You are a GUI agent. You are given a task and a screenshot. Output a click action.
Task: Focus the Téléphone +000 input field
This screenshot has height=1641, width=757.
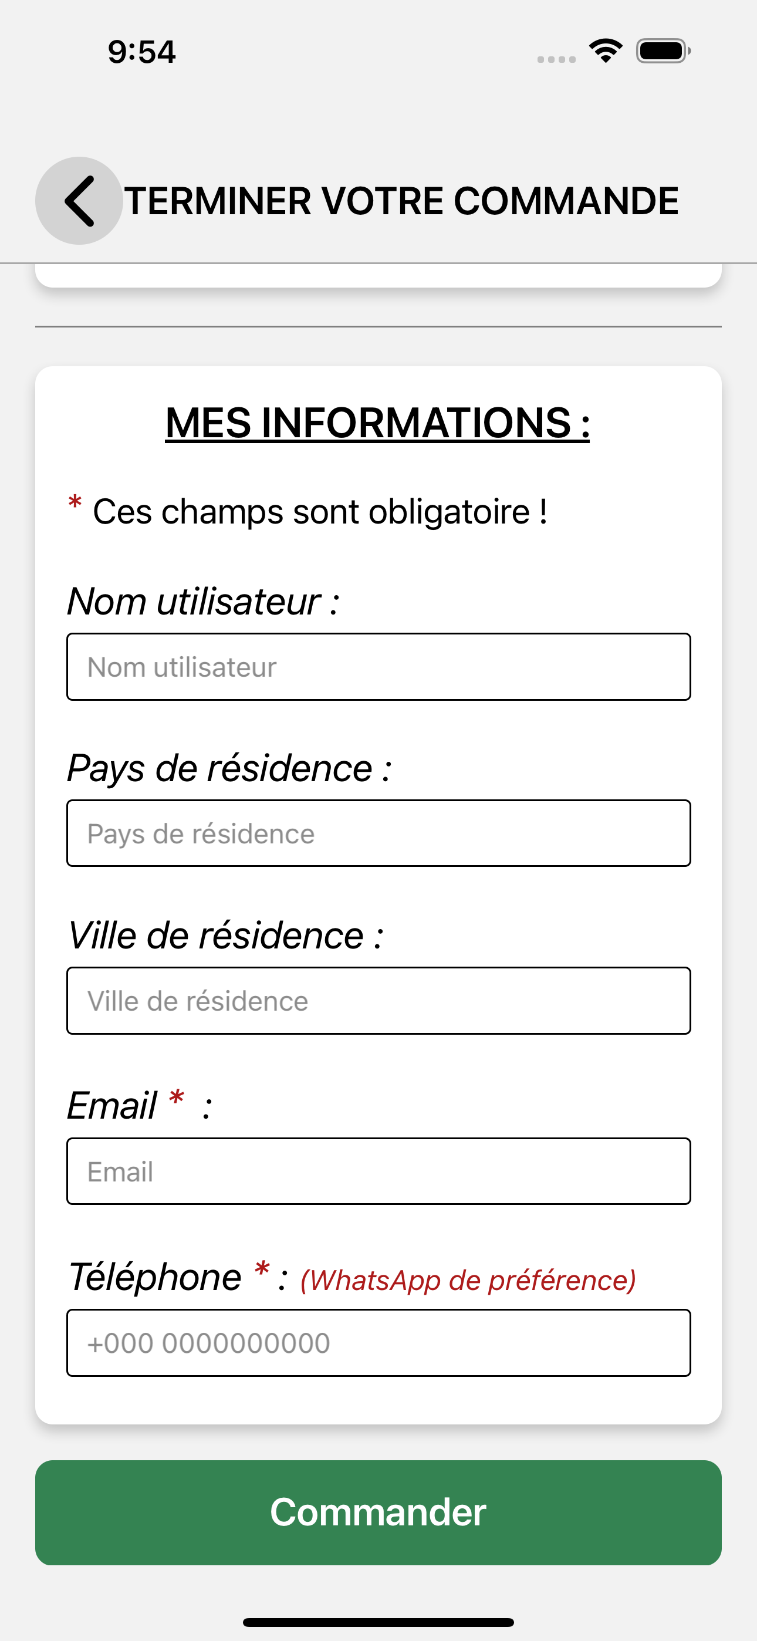point(378,1342)
